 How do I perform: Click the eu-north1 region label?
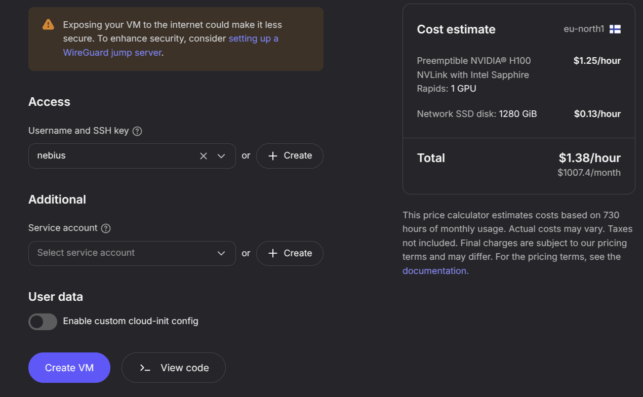[x=584, y=29]
